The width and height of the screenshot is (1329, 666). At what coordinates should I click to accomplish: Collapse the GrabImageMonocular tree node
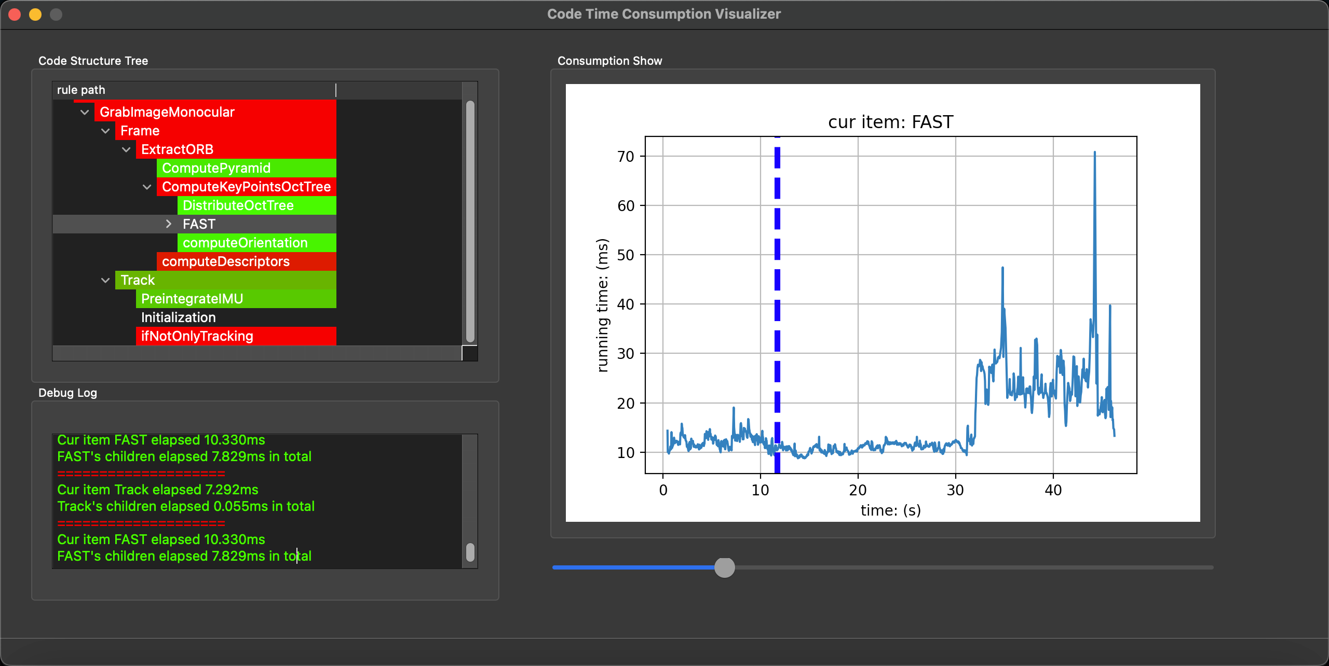[x=85, y=112]
